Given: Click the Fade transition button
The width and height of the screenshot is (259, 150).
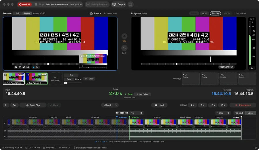Looking at the screenshot, I should 69,79.
